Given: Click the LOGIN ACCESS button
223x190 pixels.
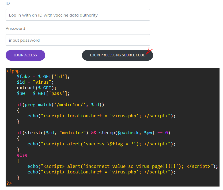Looking at the screenshot, I should click(25, 55).
